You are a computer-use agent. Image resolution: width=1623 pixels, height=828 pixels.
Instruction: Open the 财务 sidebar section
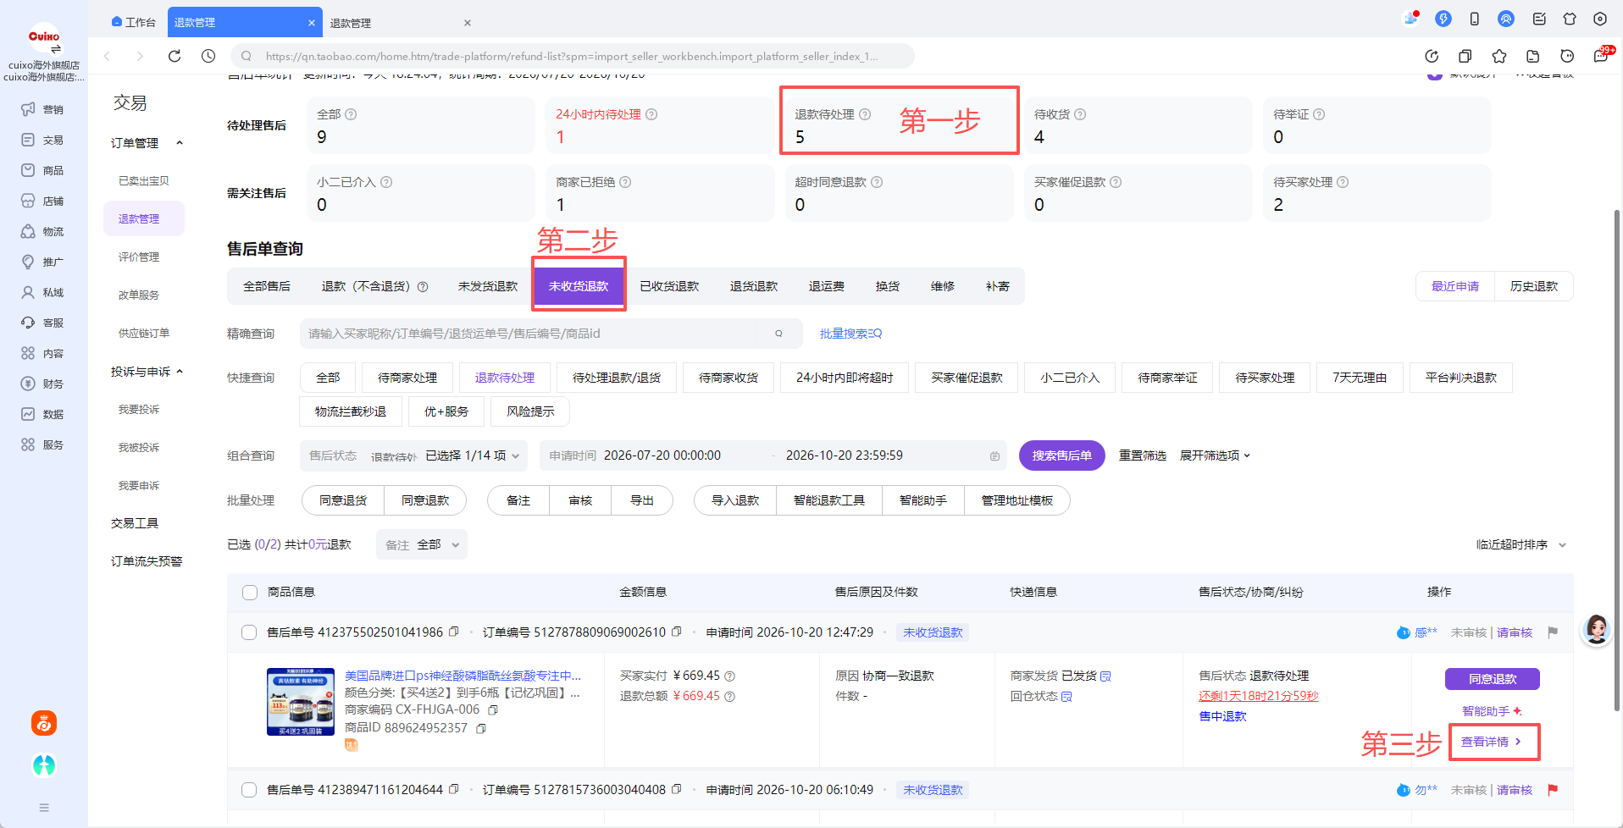tap(42, 384)
